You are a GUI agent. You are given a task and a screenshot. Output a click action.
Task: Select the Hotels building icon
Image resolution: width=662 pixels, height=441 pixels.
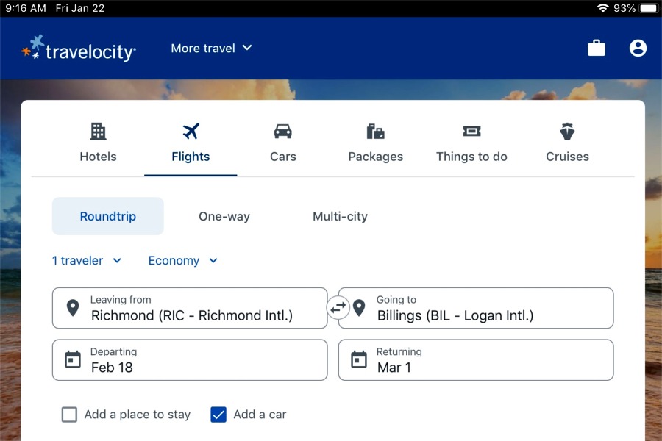click(x=98, y=132)
